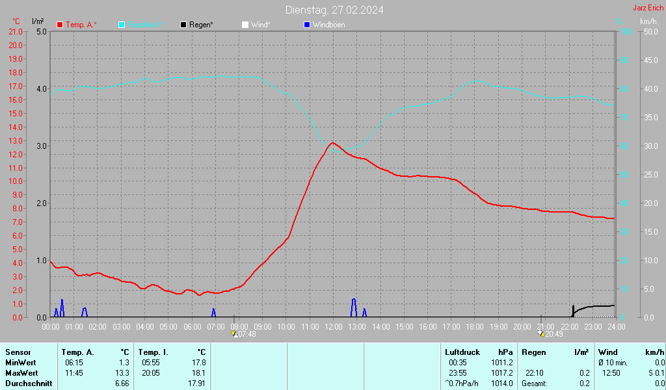Click the cyan humidity legend swatch
Screen dimensions: 666x390
click(x=122, y=25)
